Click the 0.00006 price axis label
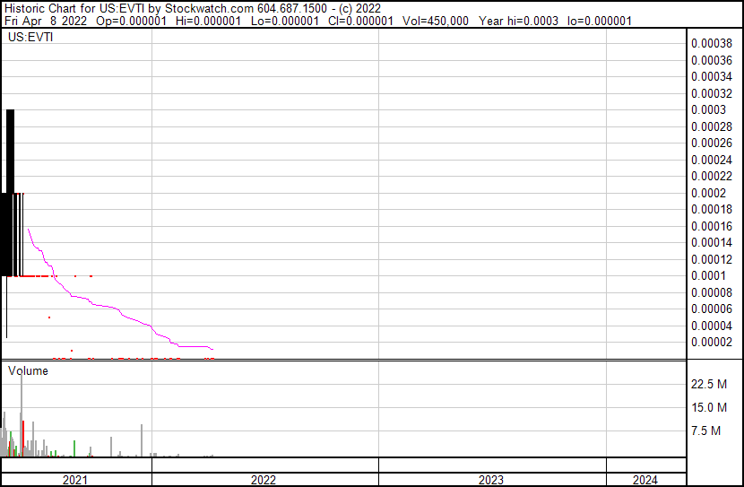The width and height of the screenshot is (744, 487). pos(712,309)
